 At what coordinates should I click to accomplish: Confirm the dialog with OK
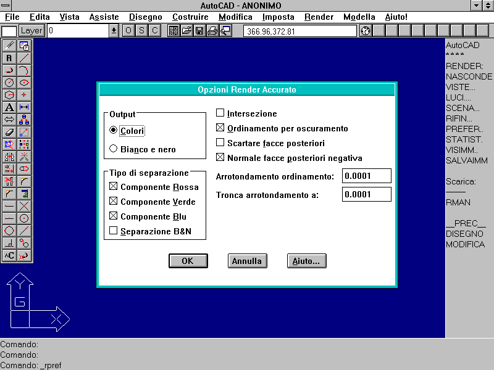pyautogui.click(x=188, y=261)
